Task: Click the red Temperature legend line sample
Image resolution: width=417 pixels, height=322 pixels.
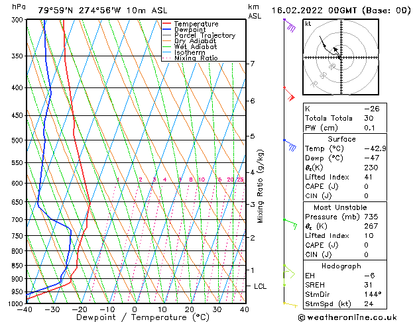Action: 167,24
